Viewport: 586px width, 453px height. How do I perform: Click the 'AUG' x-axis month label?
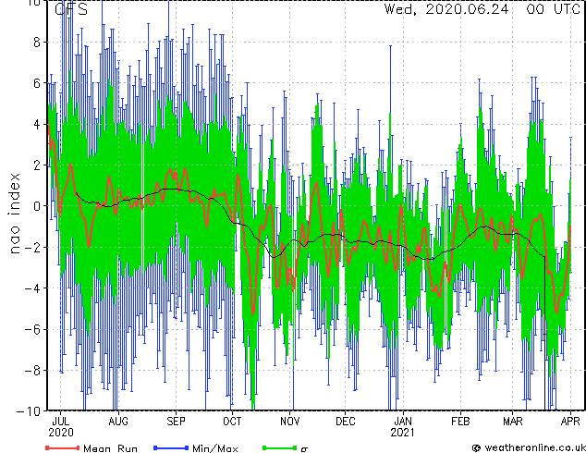click(118, 422)
